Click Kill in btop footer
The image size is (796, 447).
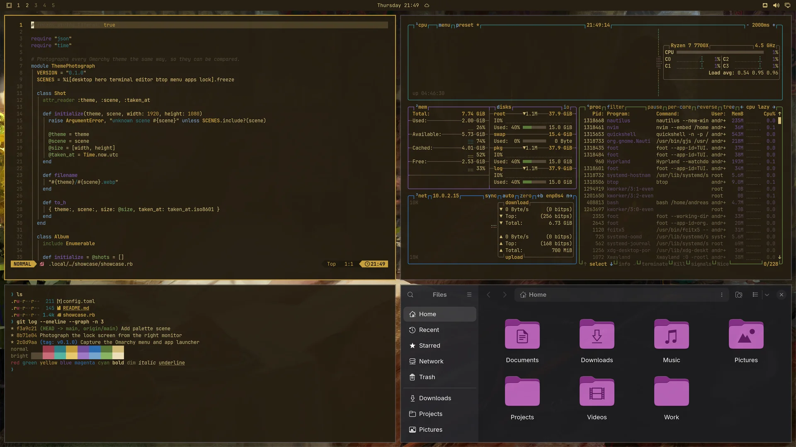pos(680,264)
